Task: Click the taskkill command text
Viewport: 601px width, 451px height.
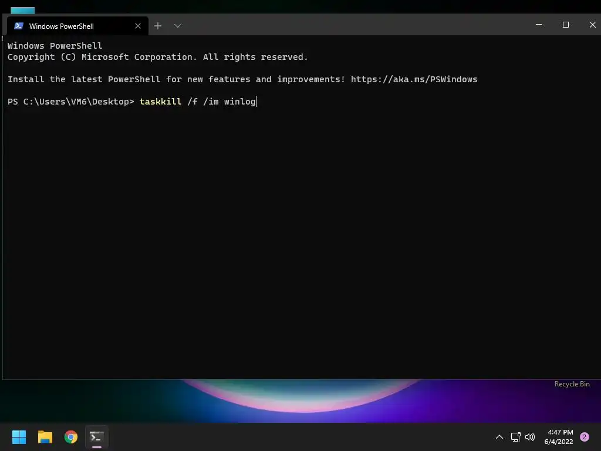Action: [x=160, y=102]
